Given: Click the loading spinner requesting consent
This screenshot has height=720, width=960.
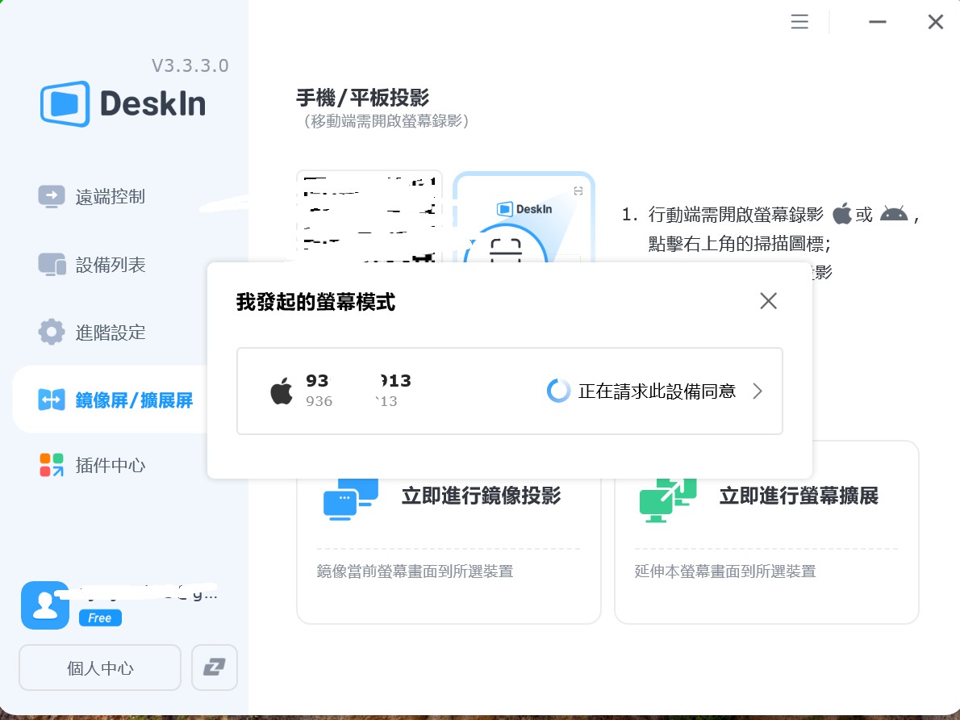Looking at the screenshot, I should (558, 391).
